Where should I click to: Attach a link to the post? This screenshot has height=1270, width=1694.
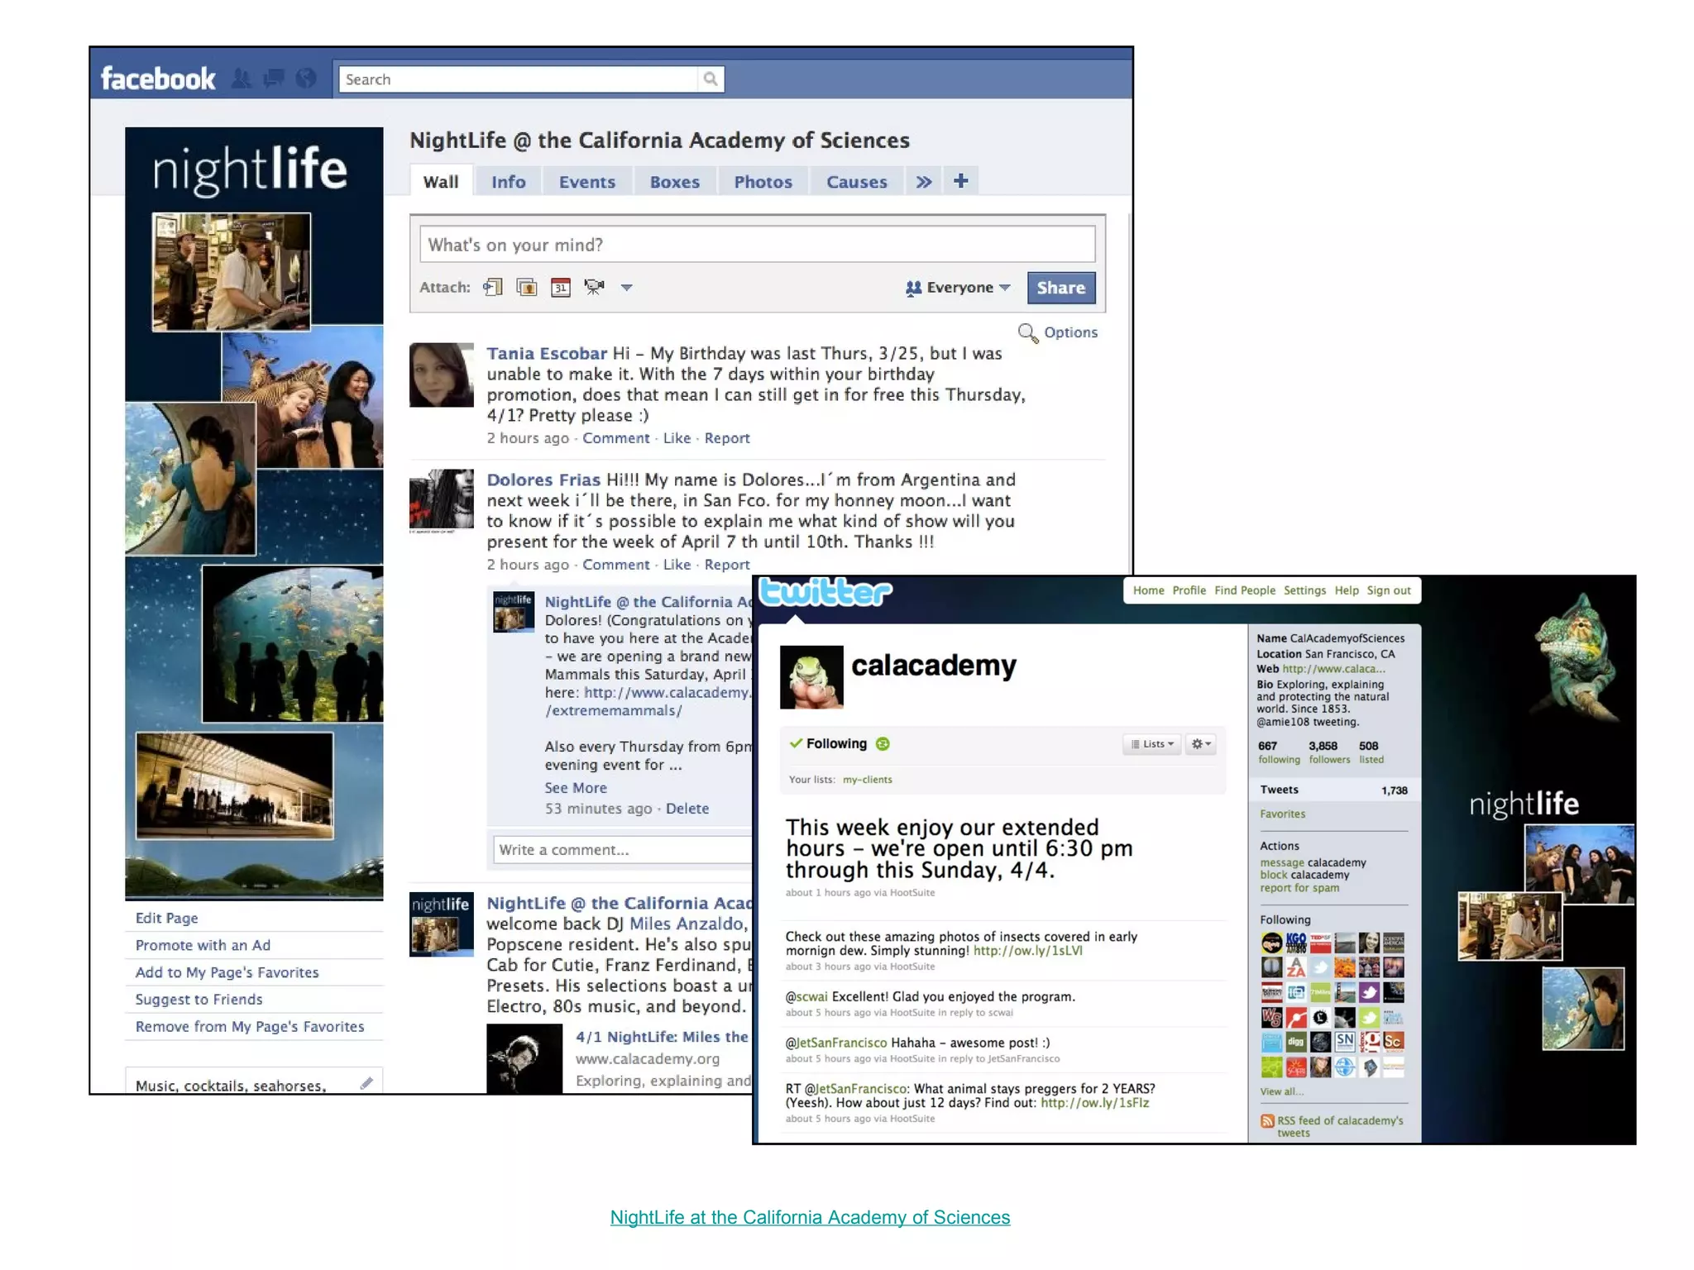click(493, 287)
